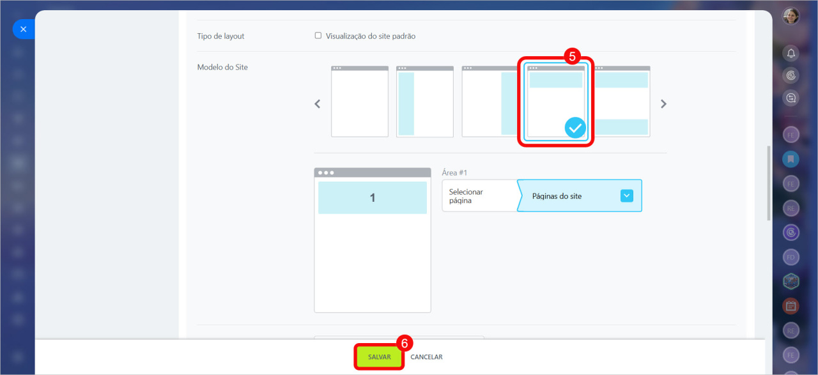Open the bookmark chat icon

click(791, 159)
